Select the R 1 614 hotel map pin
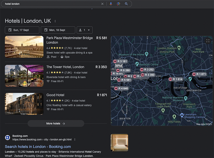 (176, 79)
